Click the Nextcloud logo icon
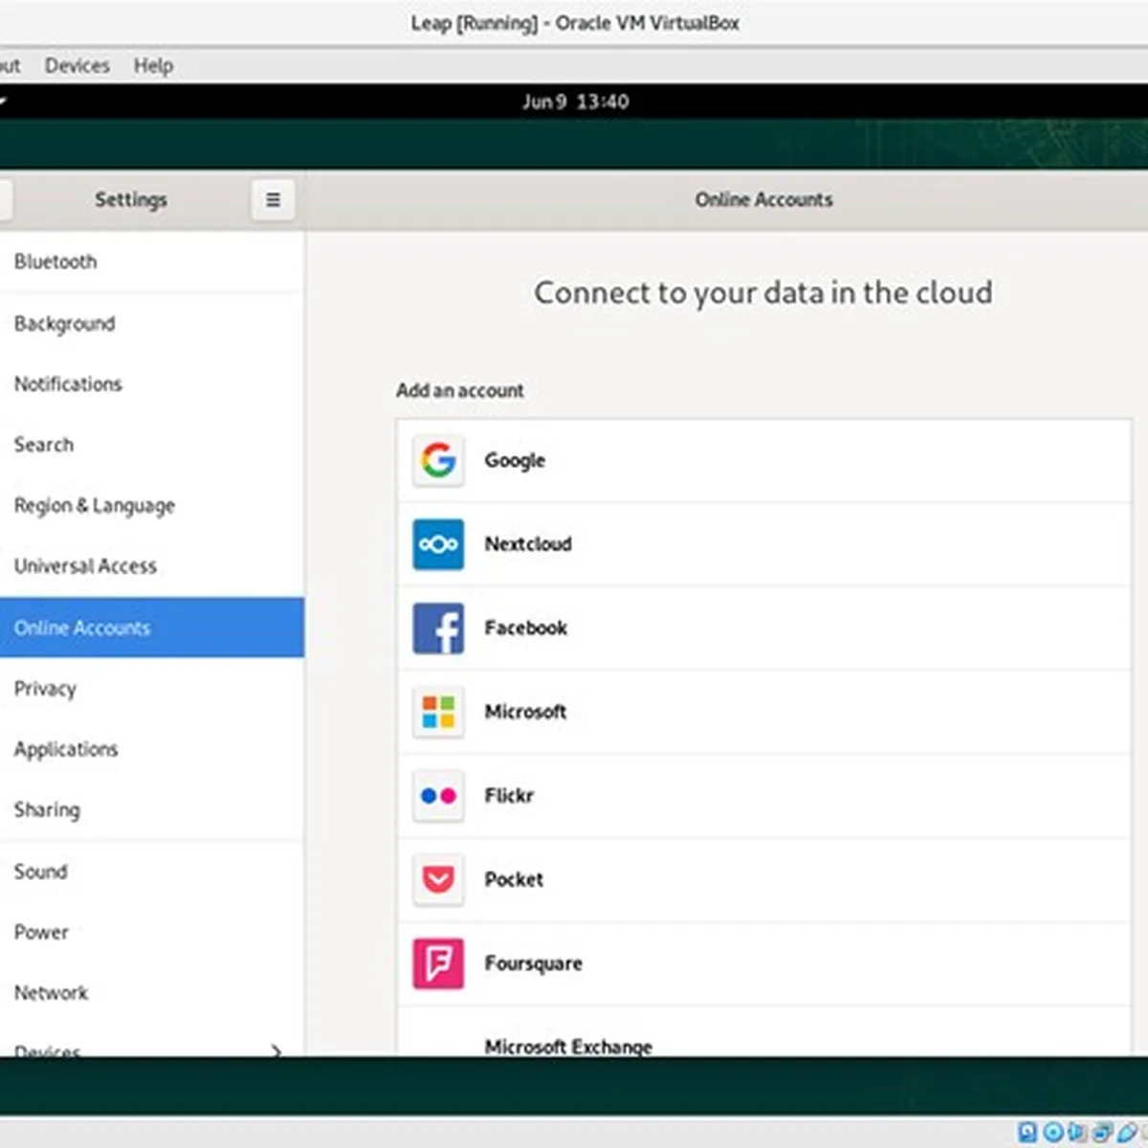The height and width of the screenshot is (1148, 1148). point(438,544)
